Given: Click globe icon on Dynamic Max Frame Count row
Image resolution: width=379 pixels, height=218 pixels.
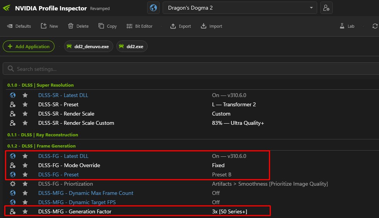Looking at the screenshot, I should 13,193.
